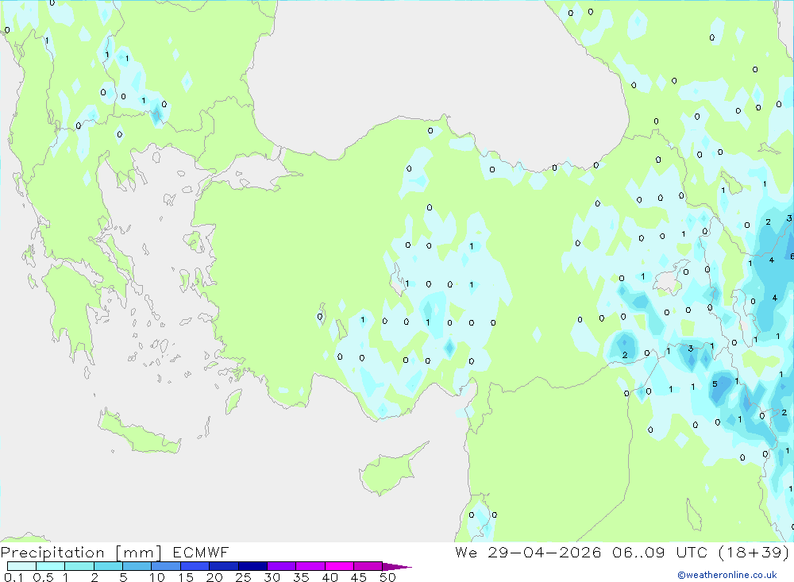794x582 pixels.
Task: Click the '35' legend scale label
Action: (301, 577)
